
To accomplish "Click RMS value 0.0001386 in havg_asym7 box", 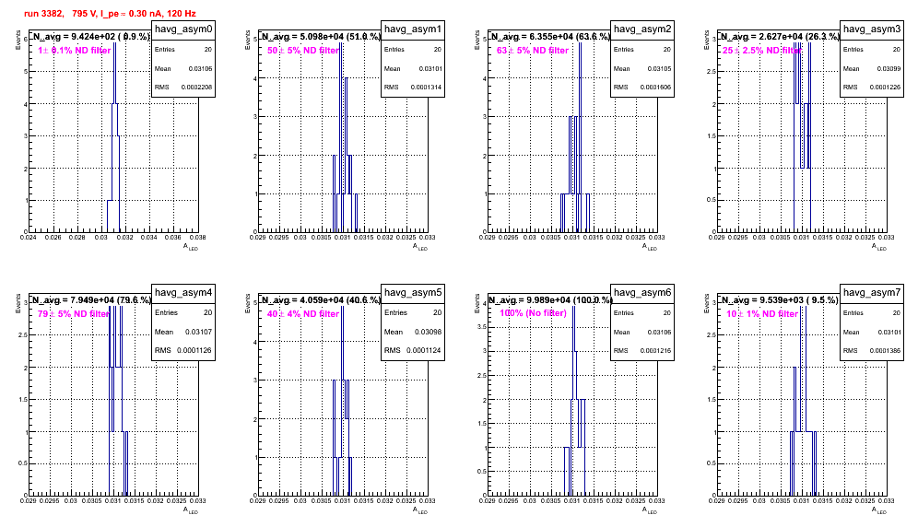I will 885,351.
